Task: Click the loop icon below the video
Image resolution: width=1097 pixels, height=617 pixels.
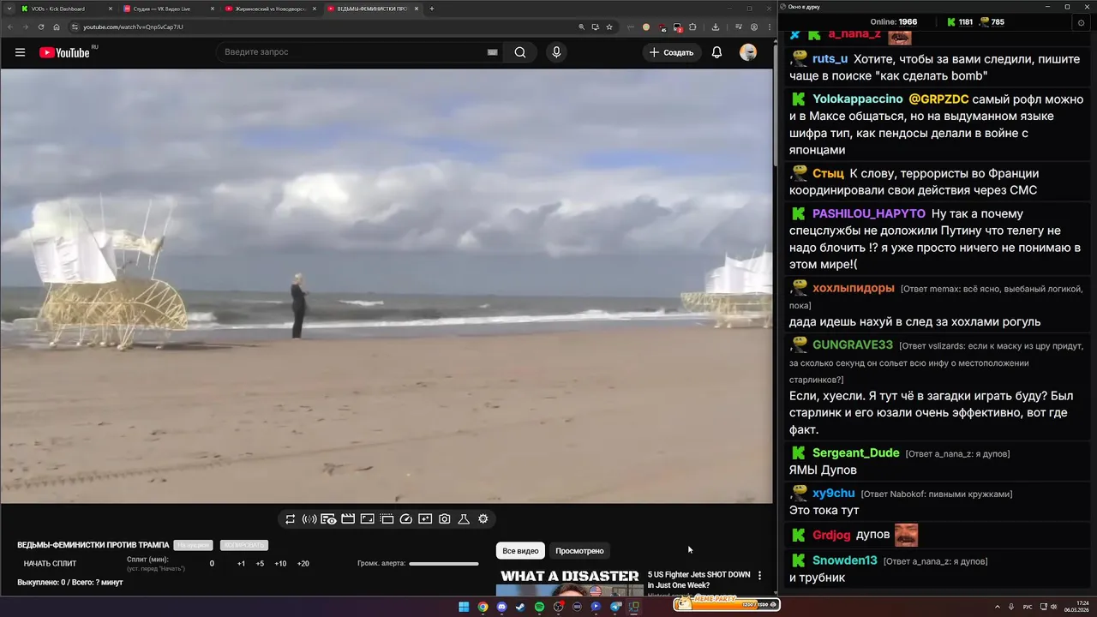Action: 291,519
